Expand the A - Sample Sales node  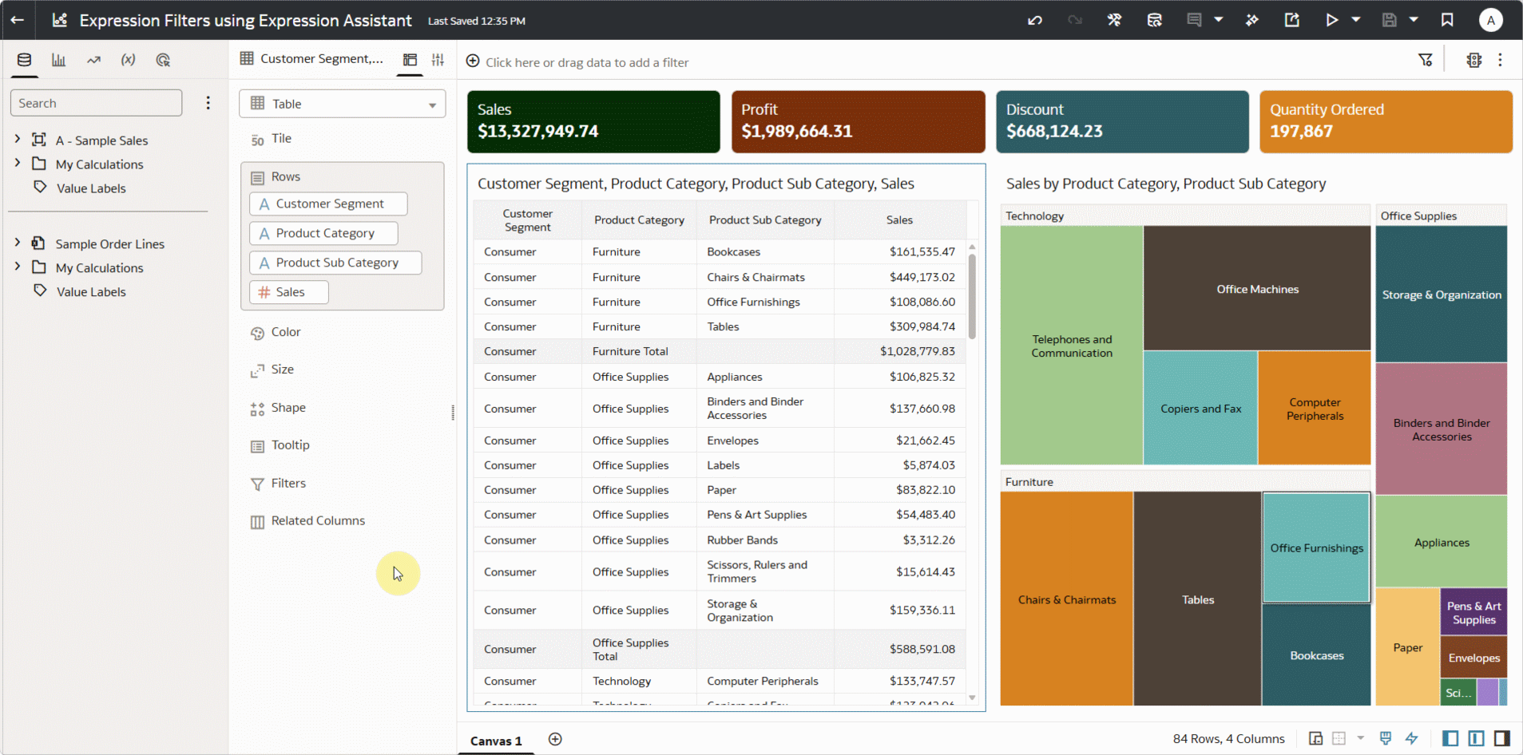[18, 139]
